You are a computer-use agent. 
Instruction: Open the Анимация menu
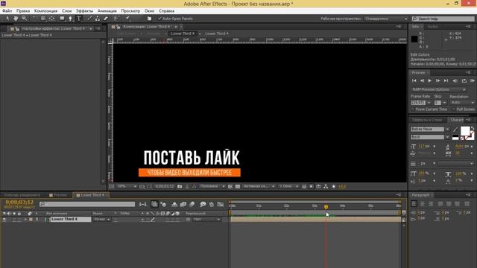point(107,10)
